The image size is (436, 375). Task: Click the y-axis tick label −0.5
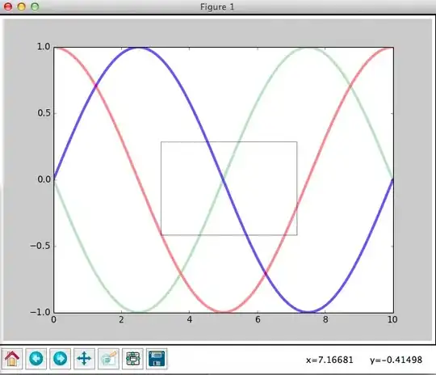click(40, 246)
